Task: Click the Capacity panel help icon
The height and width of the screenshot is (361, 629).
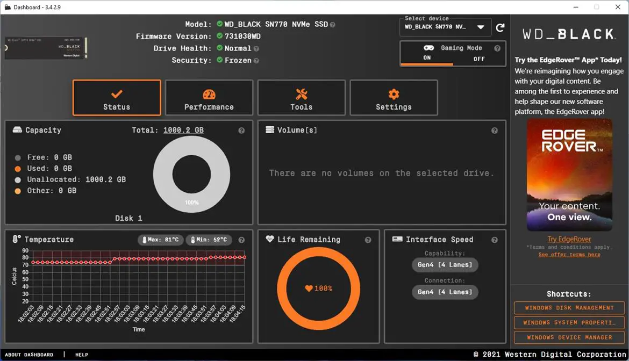Action: (x=241, y=131)
